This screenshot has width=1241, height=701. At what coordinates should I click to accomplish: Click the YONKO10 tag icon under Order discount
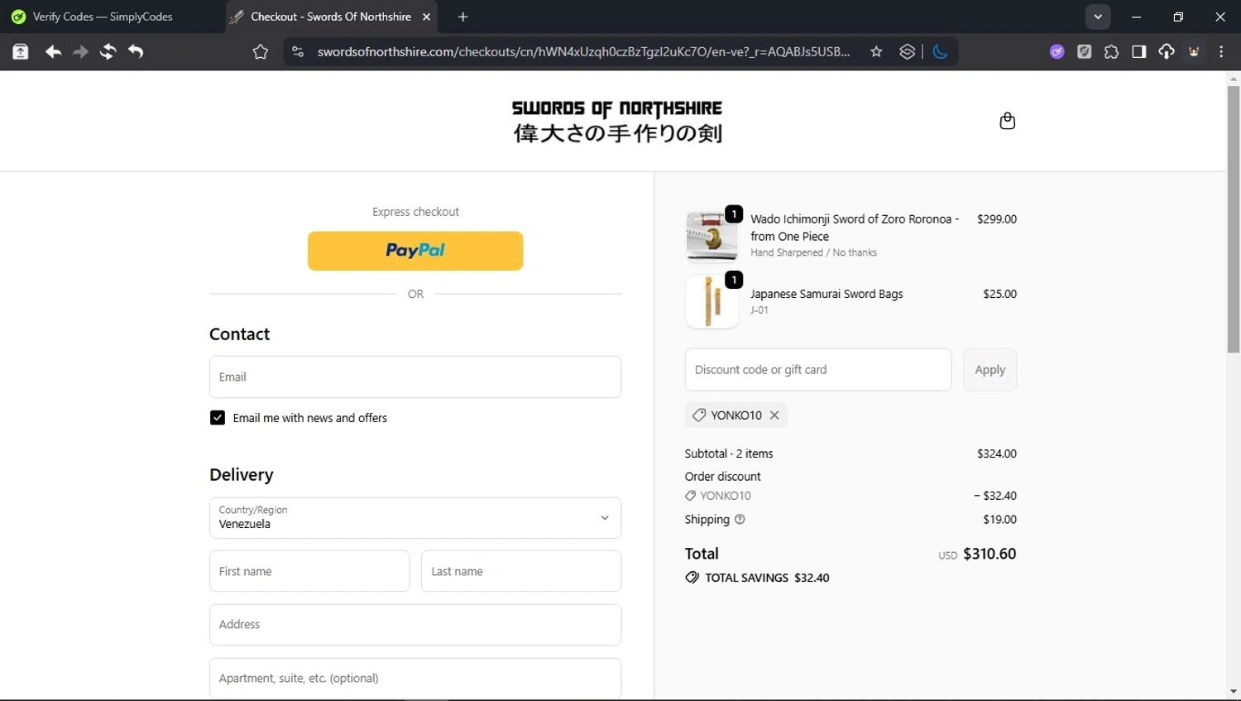690,496
